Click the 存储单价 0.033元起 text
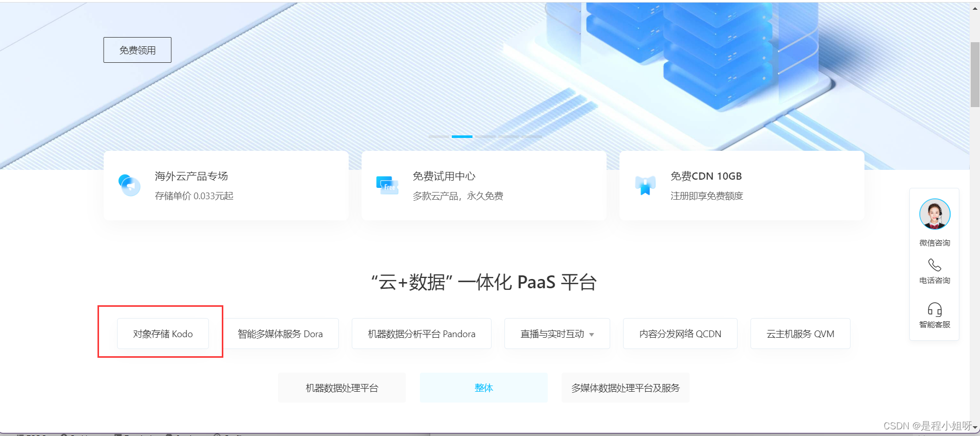The image size is (980, 436). [194, 196]
